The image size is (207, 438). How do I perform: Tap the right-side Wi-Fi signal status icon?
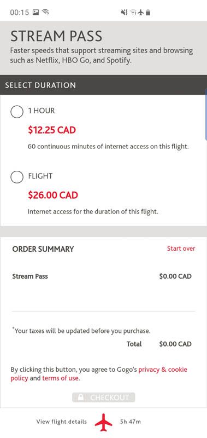click(133, 12)
